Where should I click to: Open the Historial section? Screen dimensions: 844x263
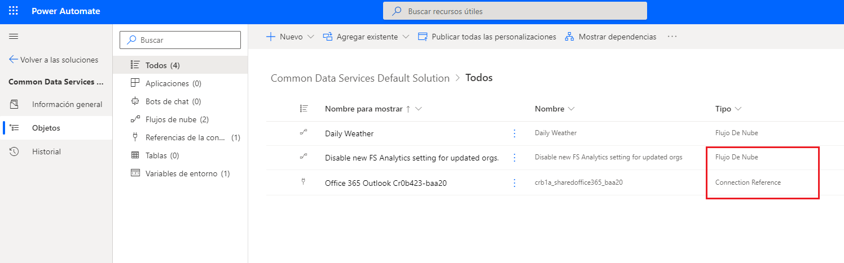point(46,151)
